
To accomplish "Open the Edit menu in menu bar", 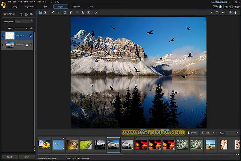I will 14,2.
